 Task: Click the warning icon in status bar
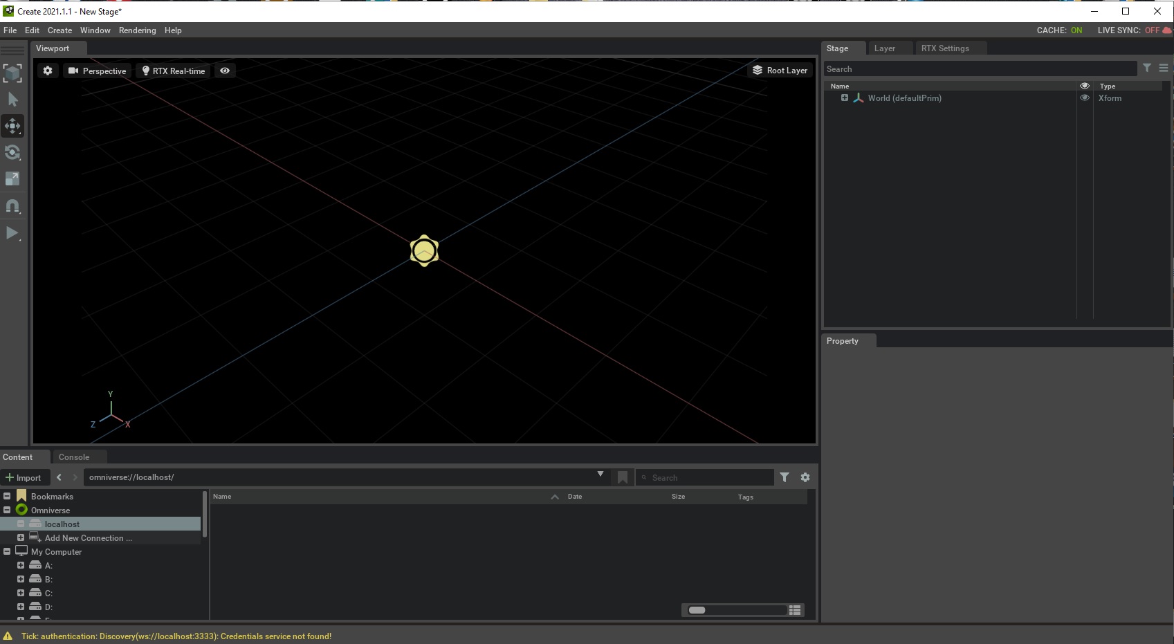8,636
